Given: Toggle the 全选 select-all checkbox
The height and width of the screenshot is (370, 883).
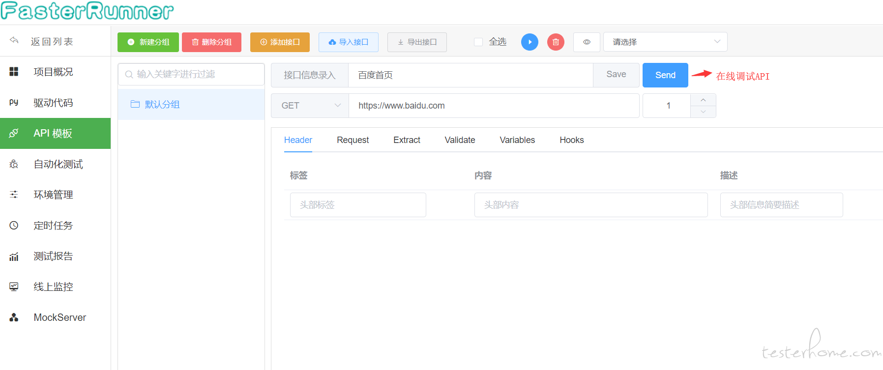Looking at the screenshot, I should pyautogui.click(x=478, y=42).
